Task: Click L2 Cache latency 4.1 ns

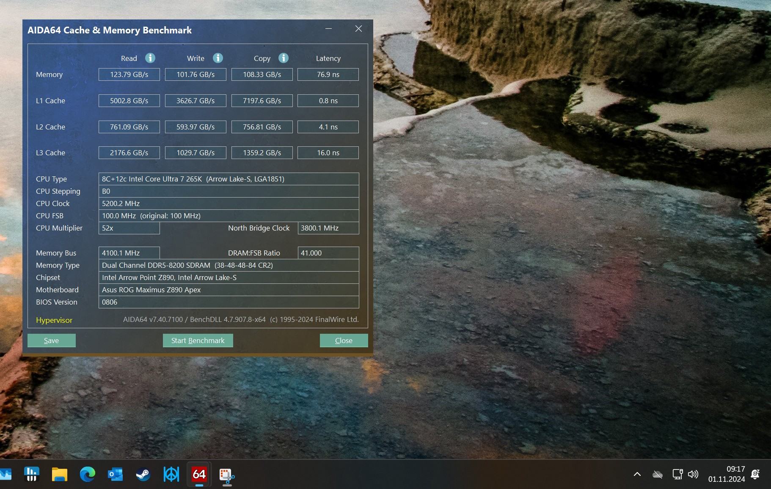Action: 328,127
